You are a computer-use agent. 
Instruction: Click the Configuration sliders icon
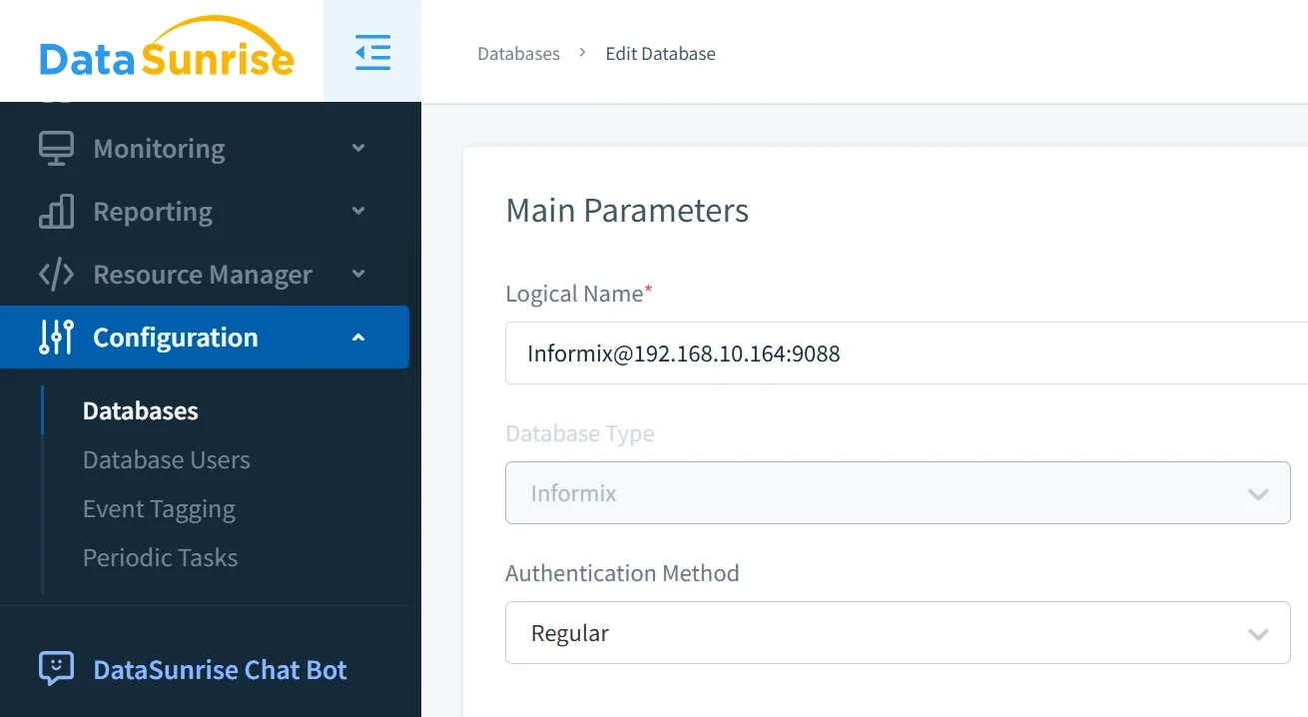(55, 337)
